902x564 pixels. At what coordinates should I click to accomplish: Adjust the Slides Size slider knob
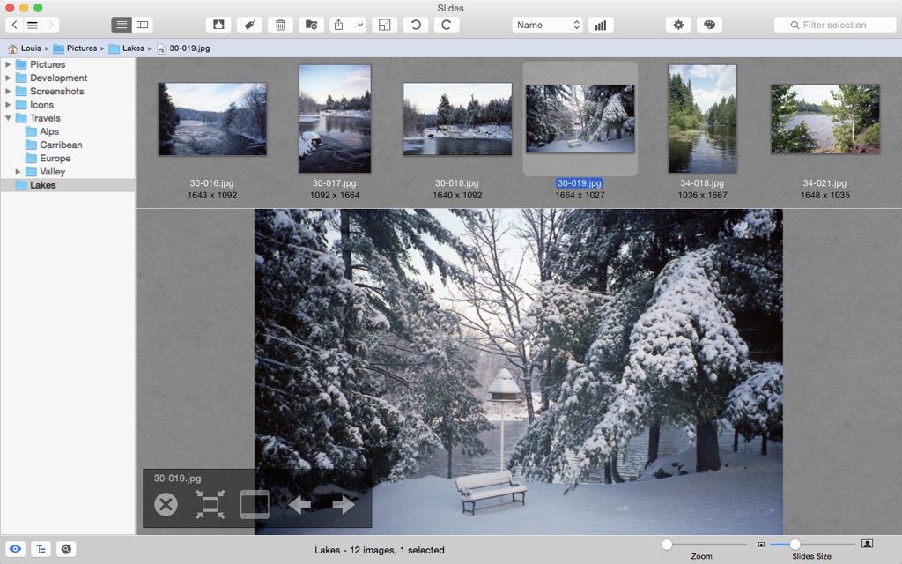tap(795, 545)
